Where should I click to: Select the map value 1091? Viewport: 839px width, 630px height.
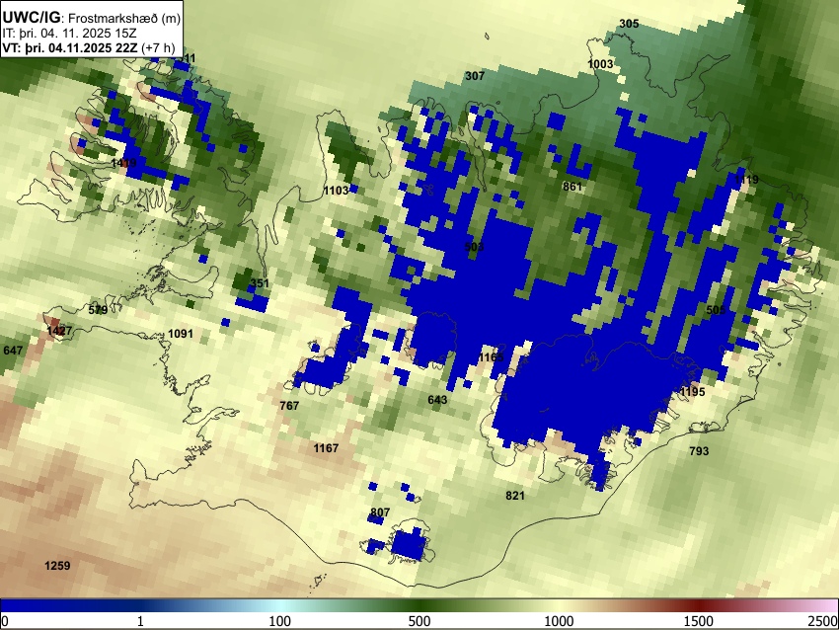click(x=181, y=334)
